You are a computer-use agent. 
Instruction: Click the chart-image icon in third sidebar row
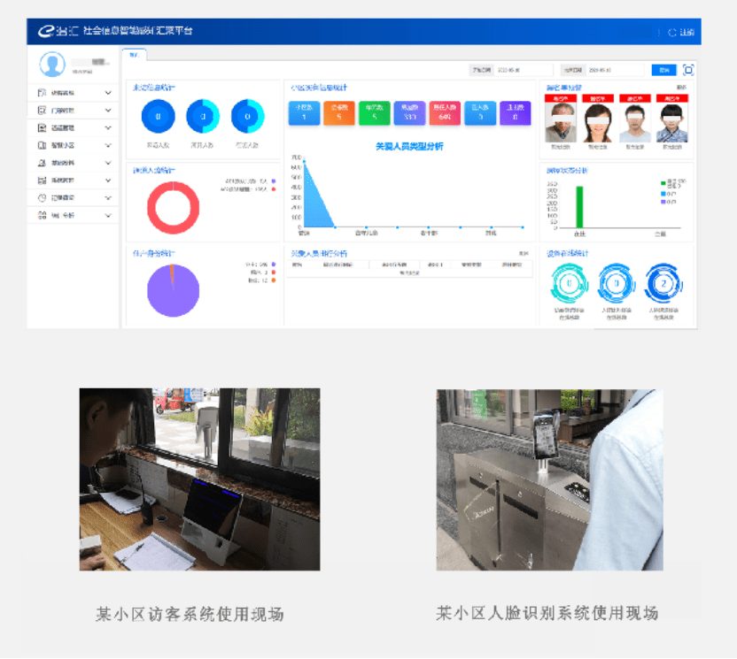pos(42,127)
